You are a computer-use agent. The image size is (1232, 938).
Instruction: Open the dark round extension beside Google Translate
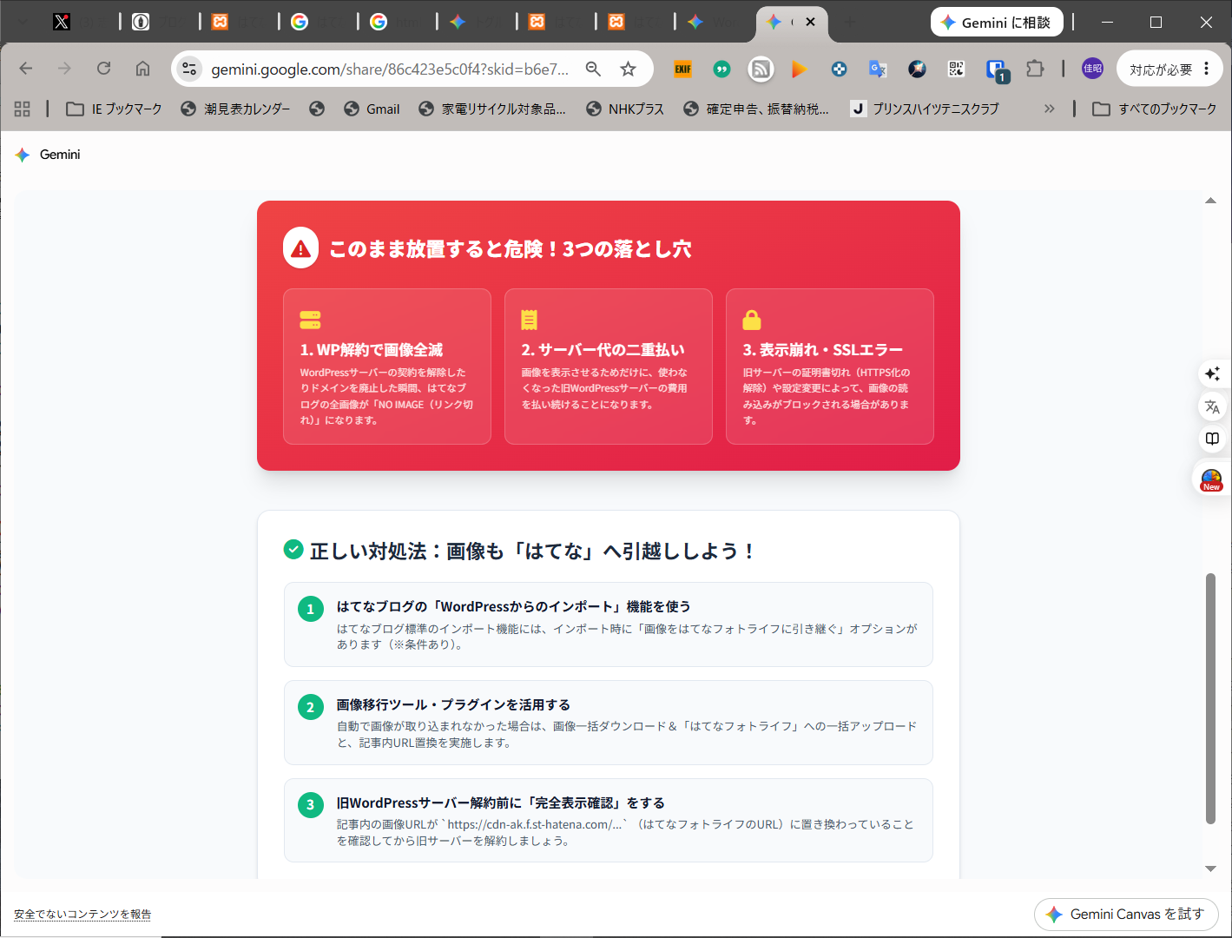(917, 69)
